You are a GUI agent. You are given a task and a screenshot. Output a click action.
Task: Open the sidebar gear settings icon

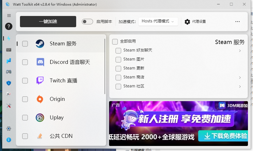click(x=9, y=129)
